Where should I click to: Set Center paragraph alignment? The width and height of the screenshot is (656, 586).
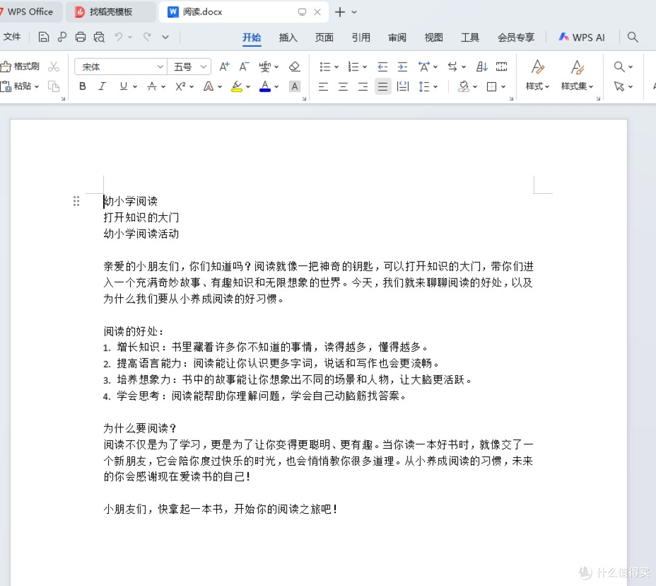pos(343,86)
